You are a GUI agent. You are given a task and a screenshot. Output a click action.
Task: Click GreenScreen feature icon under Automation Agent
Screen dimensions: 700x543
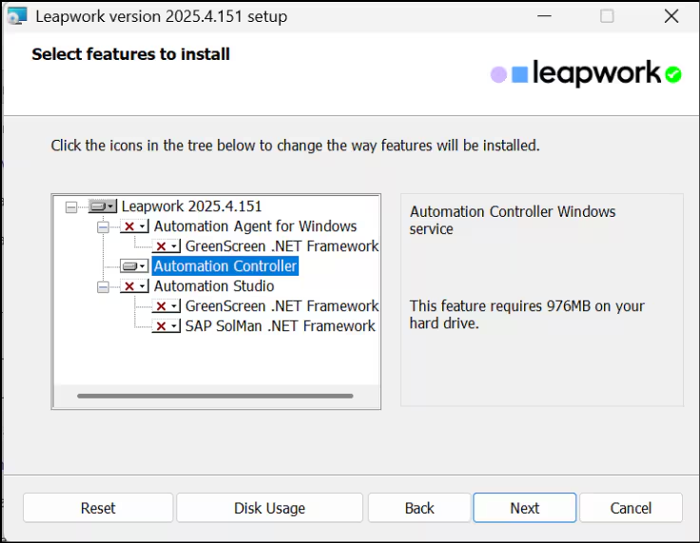[165, 246]
